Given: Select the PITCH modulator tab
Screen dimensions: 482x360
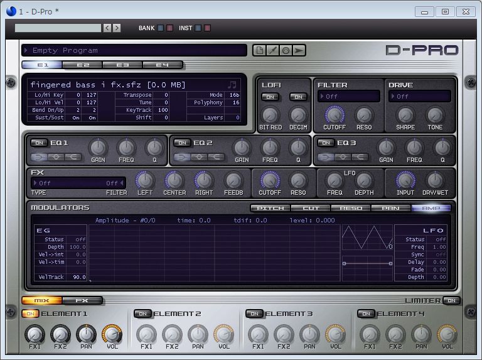Looking at the screenshot, I should tap(270, 209).
